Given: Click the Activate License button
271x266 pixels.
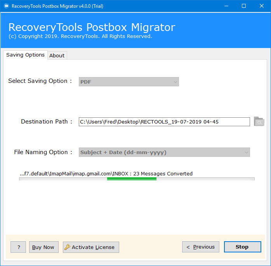Looking at the screenshot, I should coord(91,247).
